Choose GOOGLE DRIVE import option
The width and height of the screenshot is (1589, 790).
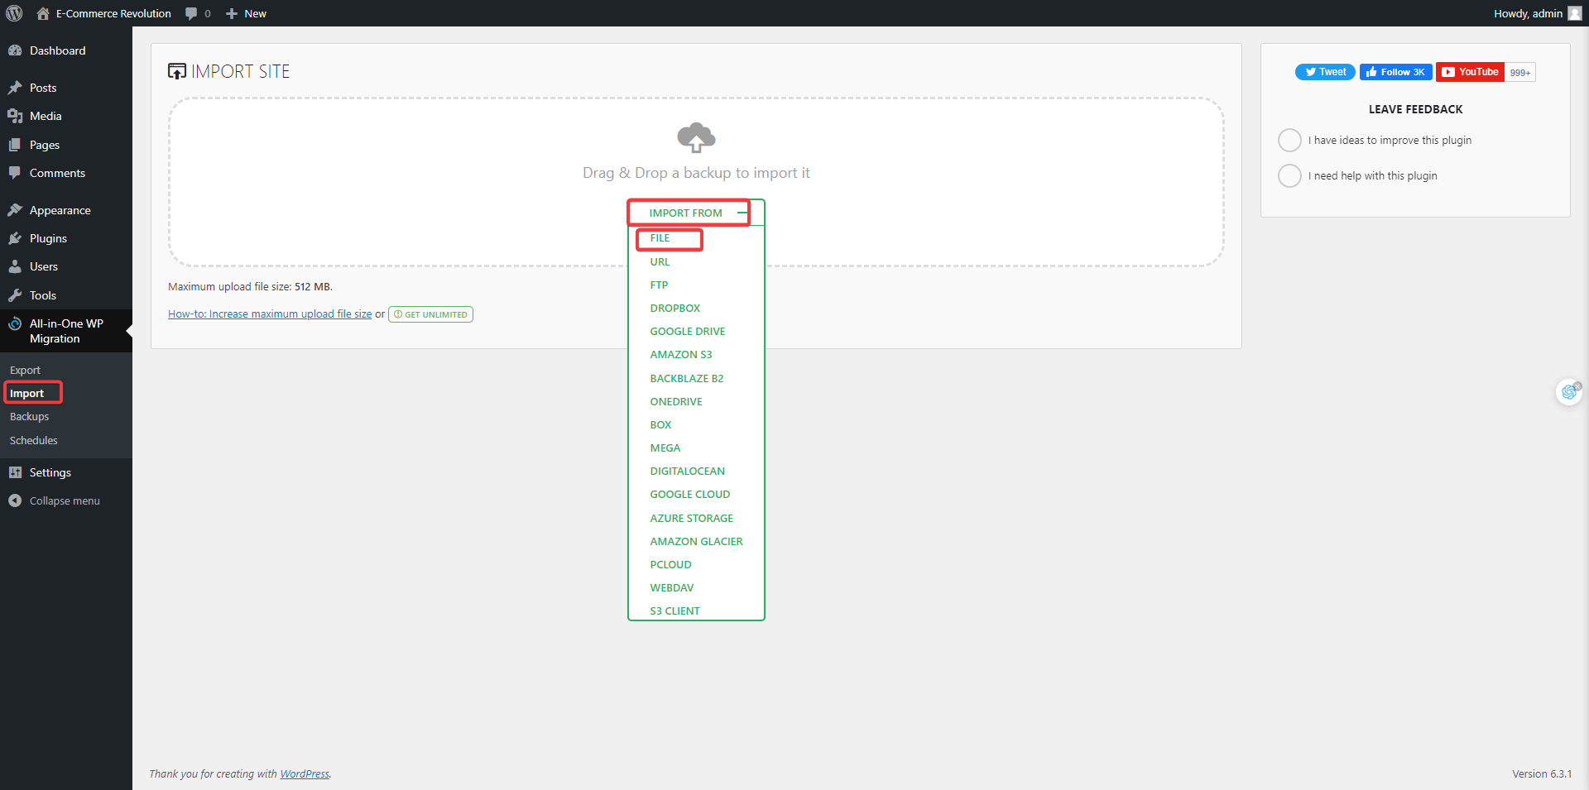coord(687,331)
